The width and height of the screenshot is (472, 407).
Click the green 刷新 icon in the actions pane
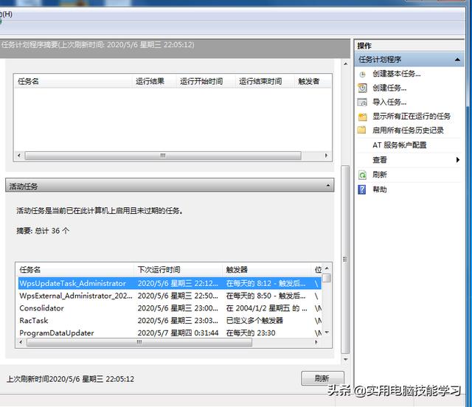coord(362,175)
